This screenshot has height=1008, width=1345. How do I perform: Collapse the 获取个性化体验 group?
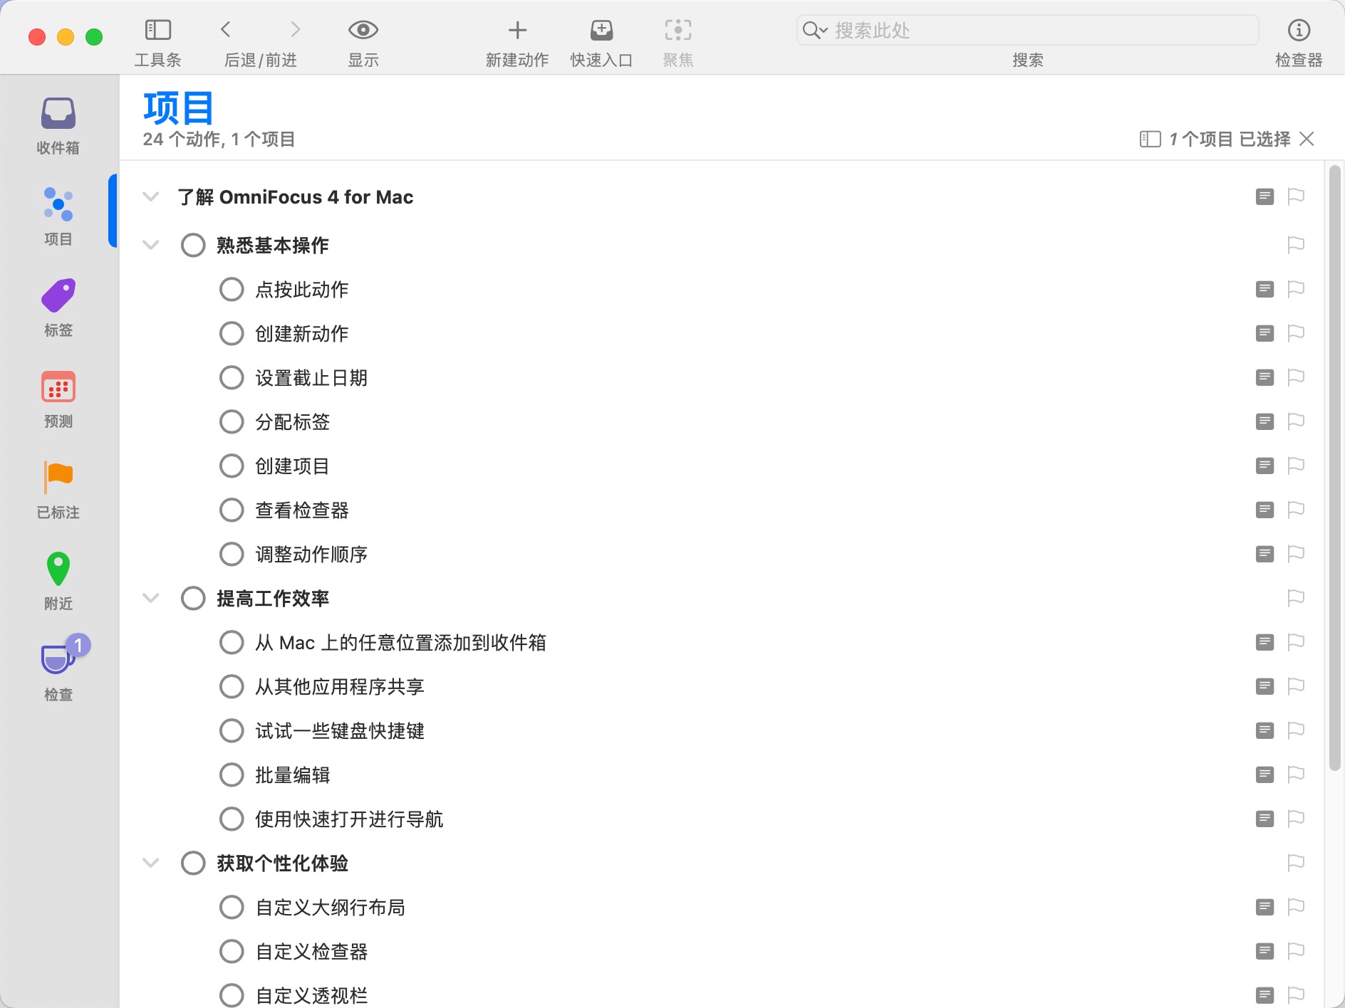click(150, 863)
